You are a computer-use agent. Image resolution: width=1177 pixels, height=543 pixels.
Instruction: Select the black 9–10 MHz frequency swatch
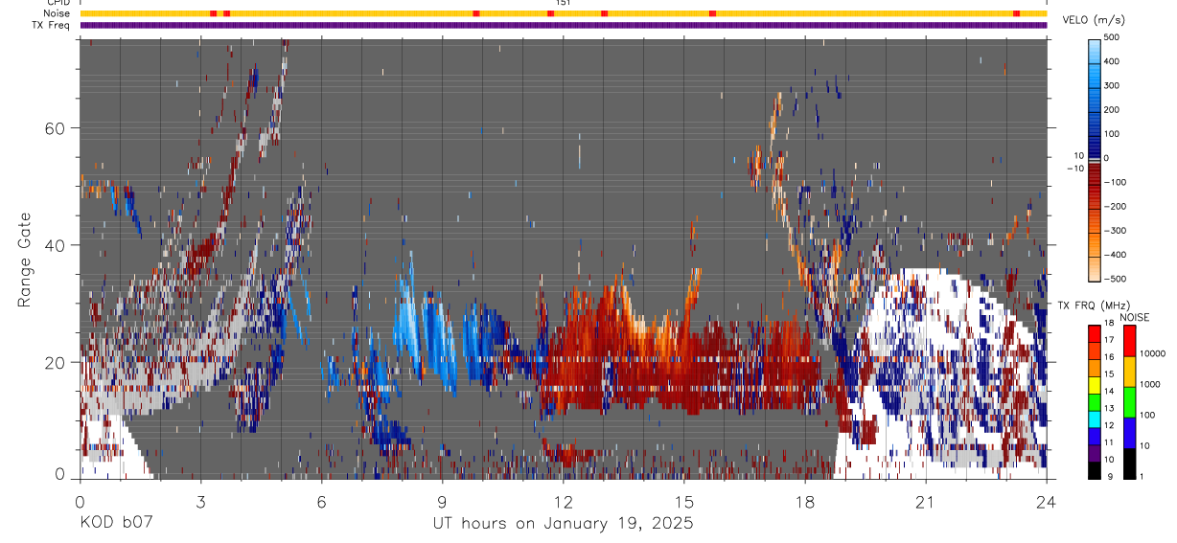tap(1095, 470)
